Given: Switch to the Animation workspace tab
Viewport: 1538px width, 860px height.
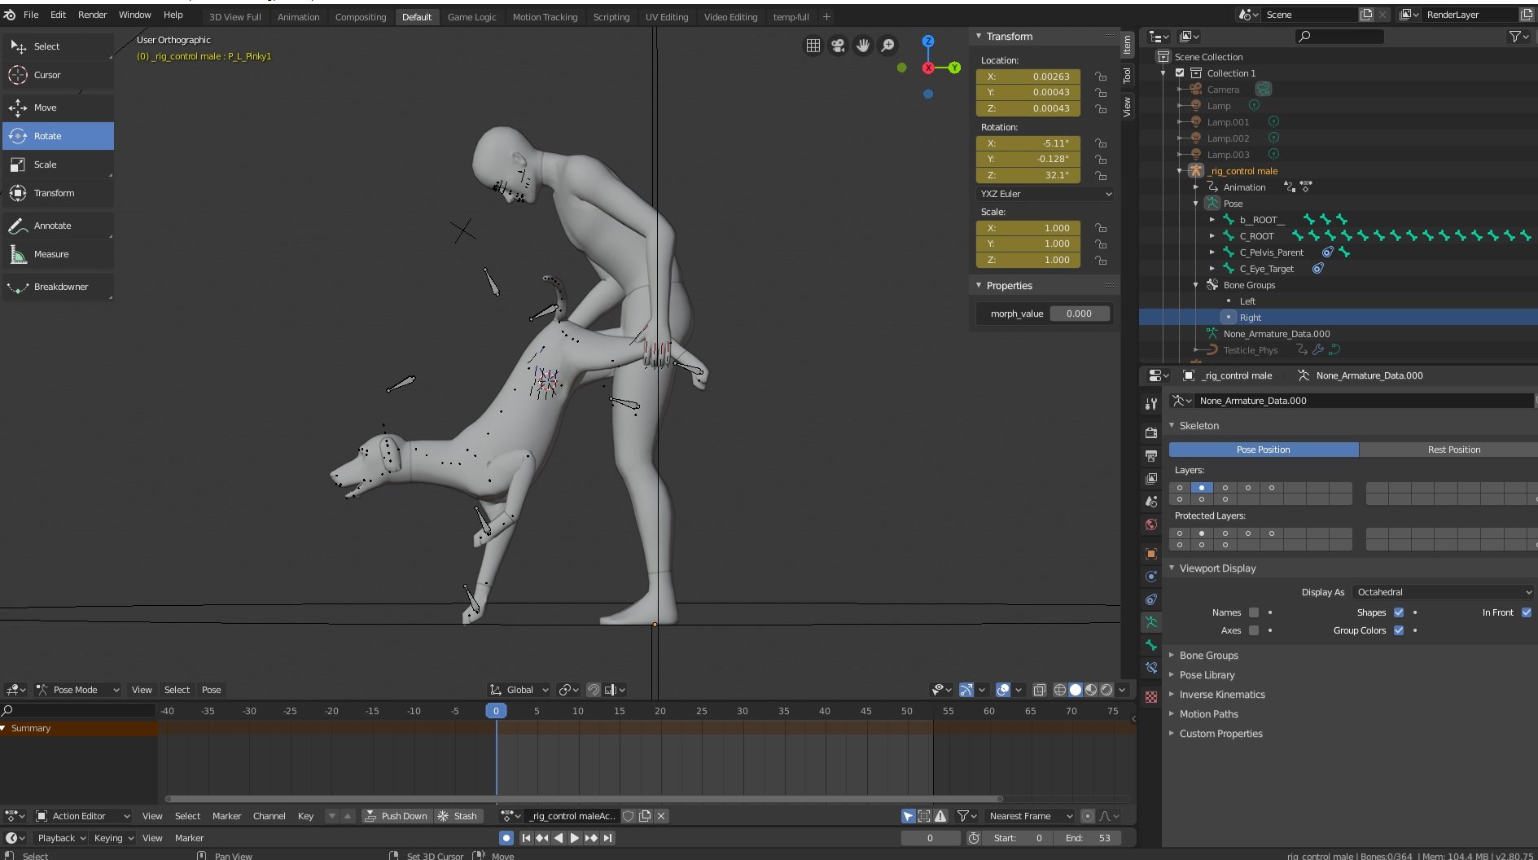Looking at the screenshot, I should click(x=298, y=17).
